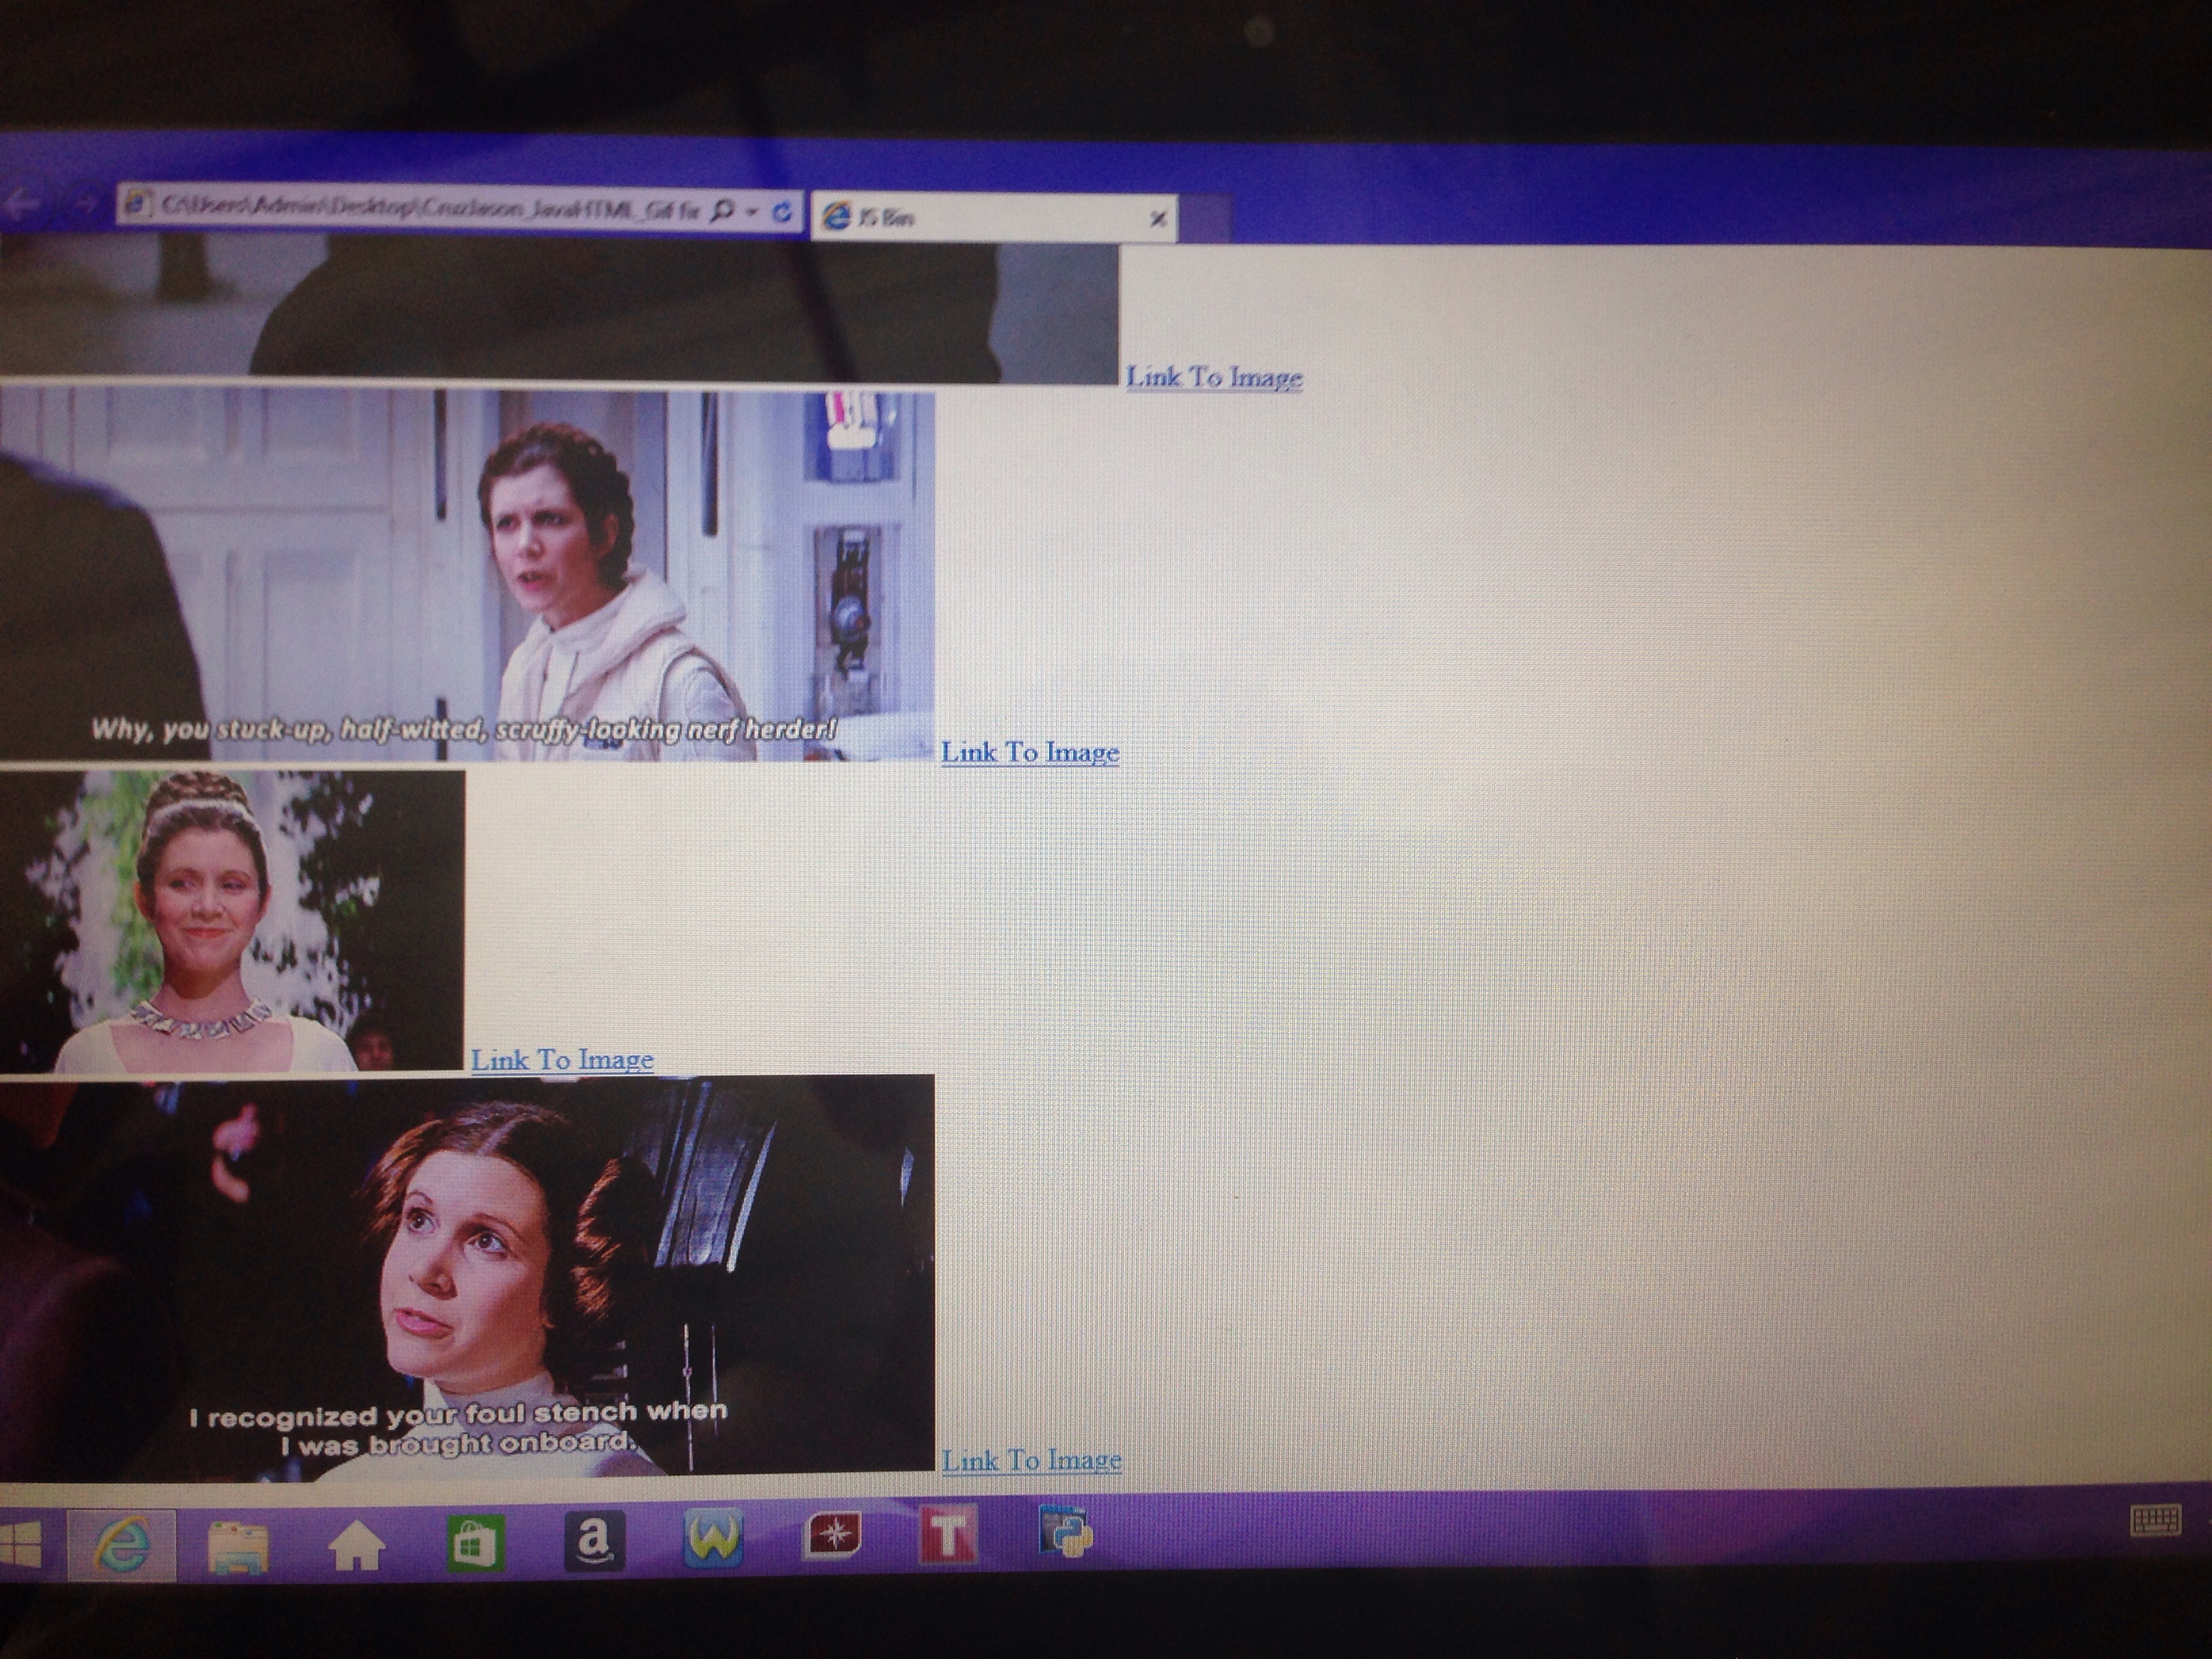Switch to the JS Bin tab
The width and height of the screenshot is (2212, 1659).
(980, 217)
